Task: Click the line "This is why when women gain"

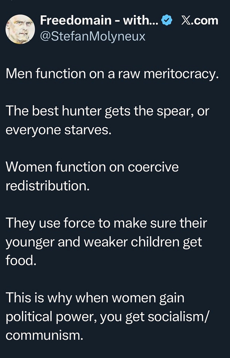Action: click(95, 298)
